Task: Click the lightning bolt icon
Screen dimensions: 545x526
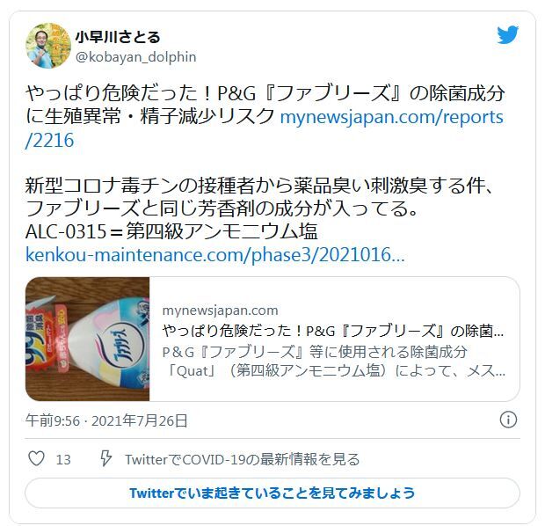Action: pyautogui.click(x=105, y=458)
